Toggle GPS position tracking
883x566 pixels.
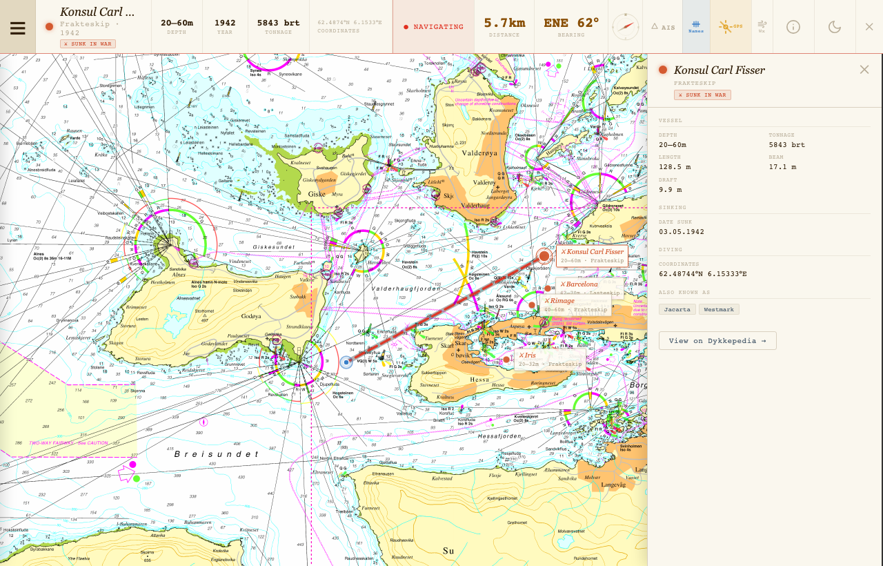pos(731,27)
